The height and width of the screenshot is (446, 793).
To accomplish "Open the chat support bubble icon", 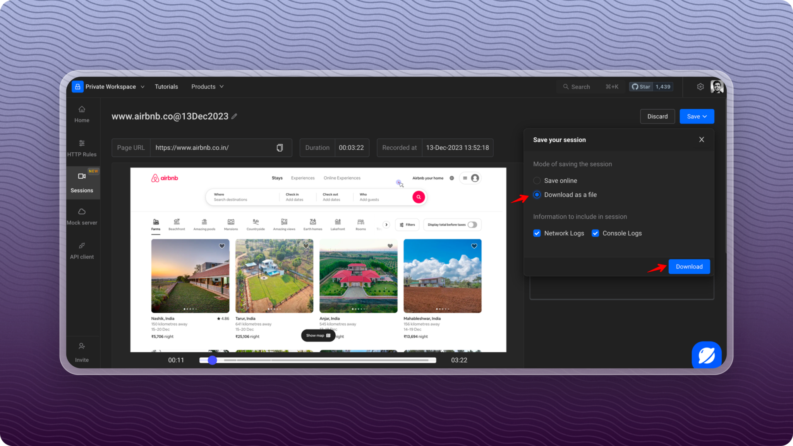I will (x=706, y=355).
